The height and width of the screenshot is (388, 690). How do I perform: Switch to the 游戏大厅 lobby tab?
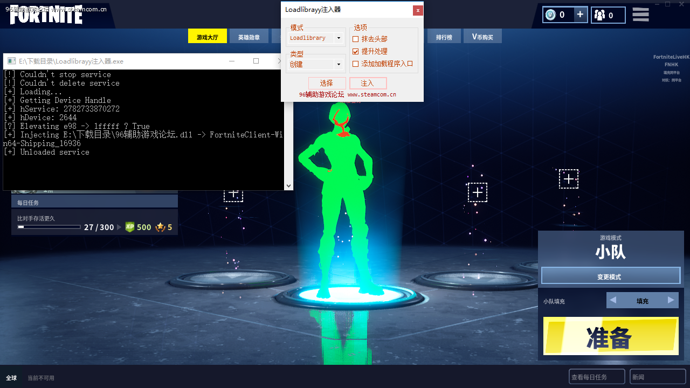tap(208, 37)
